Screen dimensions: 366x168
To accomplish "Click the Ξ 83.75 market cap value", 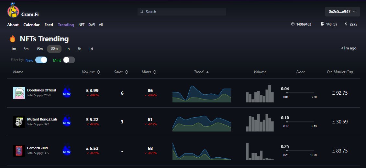I will pos(340,151).
